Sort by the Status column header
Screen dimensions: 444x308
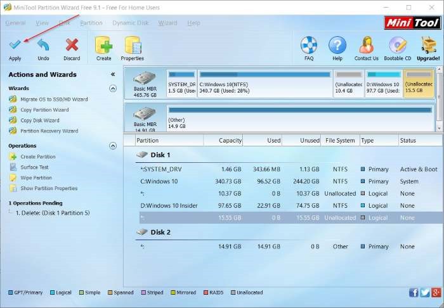(421, 141)
